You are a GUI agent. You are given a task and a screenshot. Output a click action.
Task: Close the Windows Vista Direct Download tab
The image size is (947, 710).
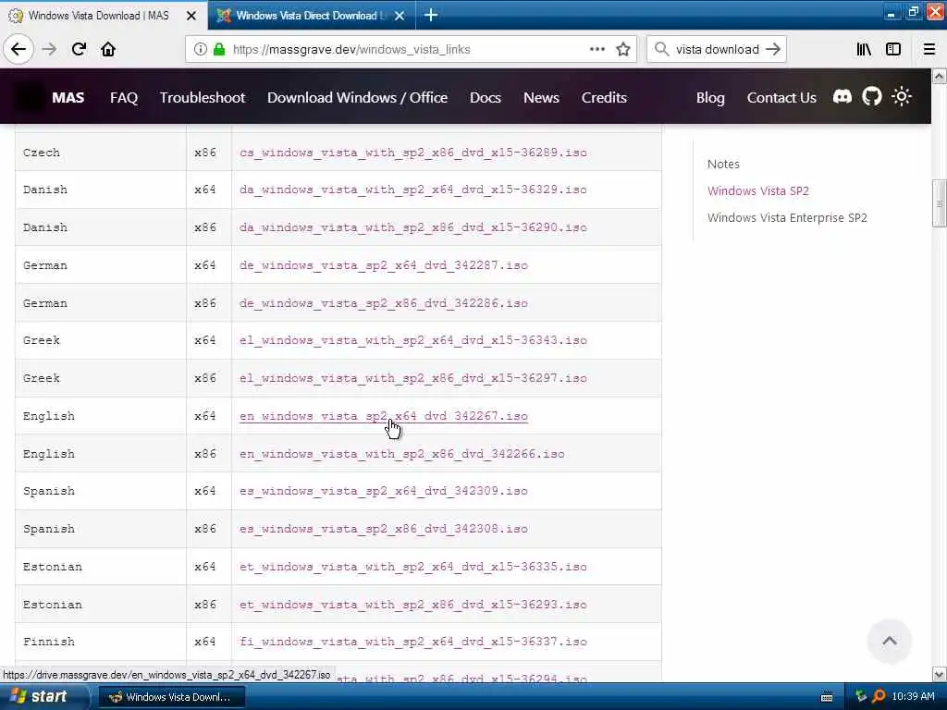(x=400, y=16)
